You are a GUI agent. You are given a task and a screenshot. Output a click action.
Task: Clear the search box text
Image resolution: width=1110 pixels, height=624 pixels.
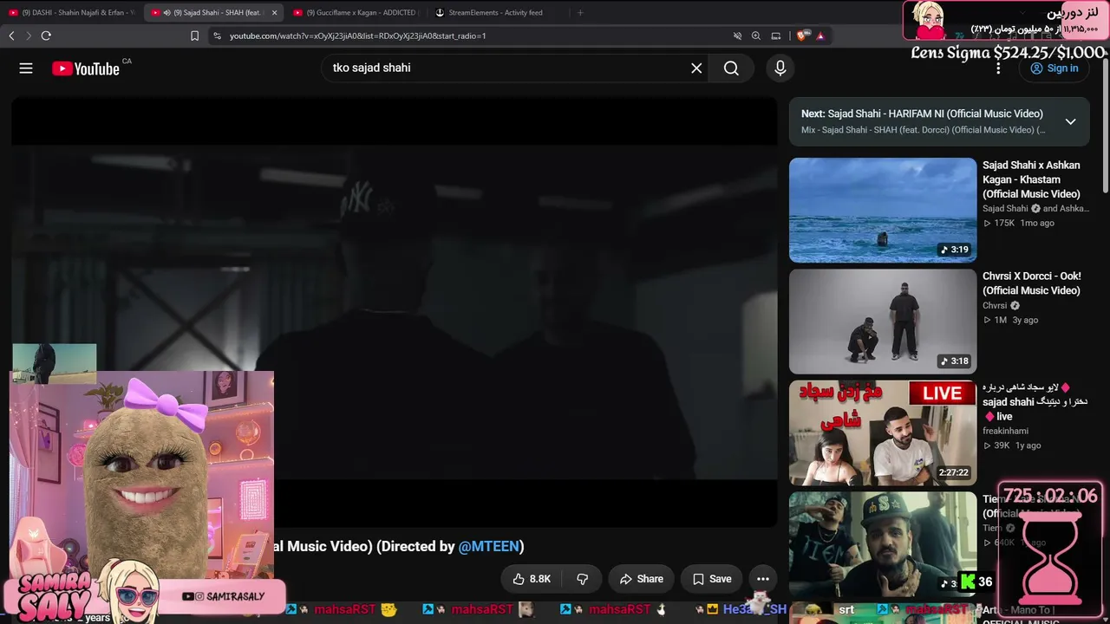(696, 68)
